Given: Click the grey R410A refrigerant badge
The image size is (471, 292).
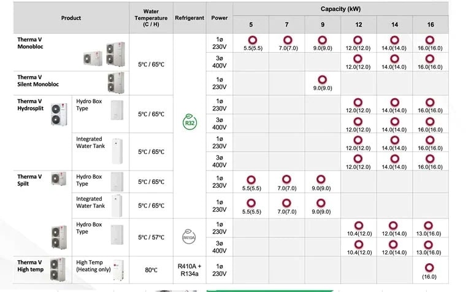Looking at the screenshot, I should tap(190, 237).
